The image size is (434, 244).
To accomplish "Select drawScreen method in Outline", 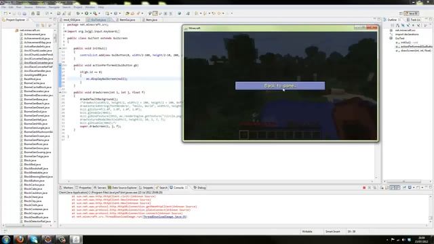I will [x=416, y=51].
